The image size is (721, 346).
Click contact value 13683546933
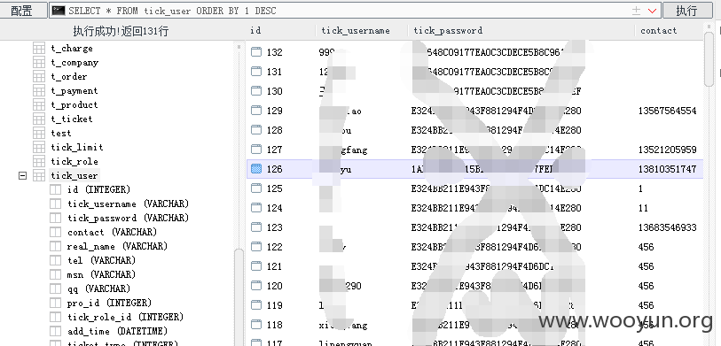click(667, 227)
